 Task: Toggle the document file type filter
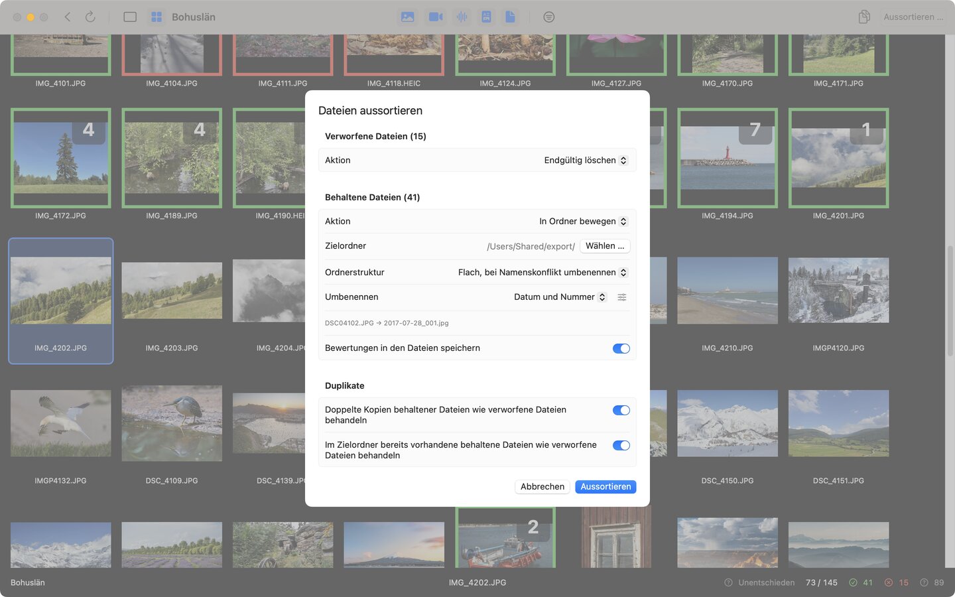(x=510, y=17)
